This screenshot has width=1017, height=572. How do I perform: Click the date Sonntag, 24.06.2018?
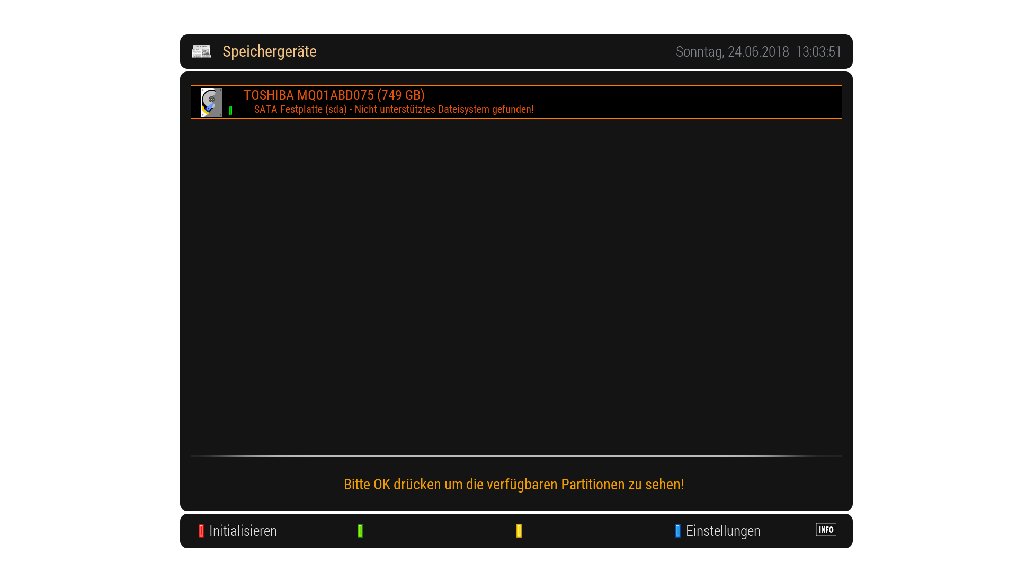point(732,52)
